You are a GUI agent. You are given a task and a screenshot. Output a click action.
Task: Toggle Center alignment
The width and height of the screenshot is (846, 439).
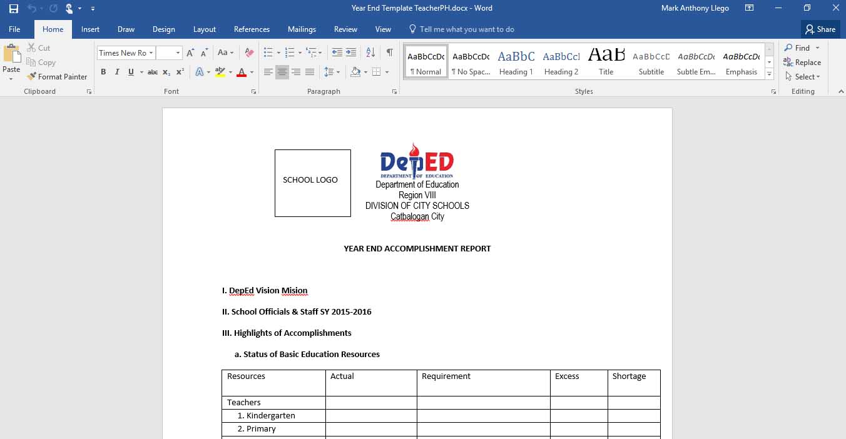pyautogui.click(x=282, y=73)
